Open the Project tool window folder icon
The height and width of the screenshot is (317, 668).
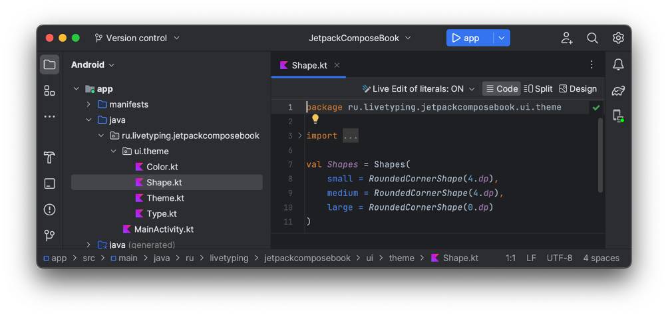coord(49,64)
